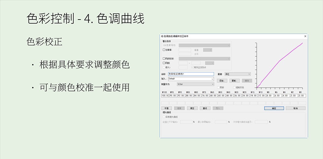This screenshot has width=323, height=159.
Task: Click the %0 value field showing 0.00
Action: pos(302,96)
